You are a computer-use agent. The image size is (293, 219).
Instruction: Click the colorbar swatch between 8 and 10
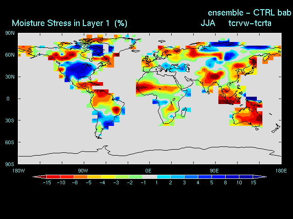232,177
